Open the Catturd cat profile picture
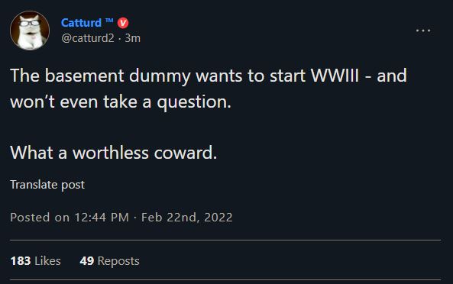Viewport: 453px width, 284px height. coord(30,31)
